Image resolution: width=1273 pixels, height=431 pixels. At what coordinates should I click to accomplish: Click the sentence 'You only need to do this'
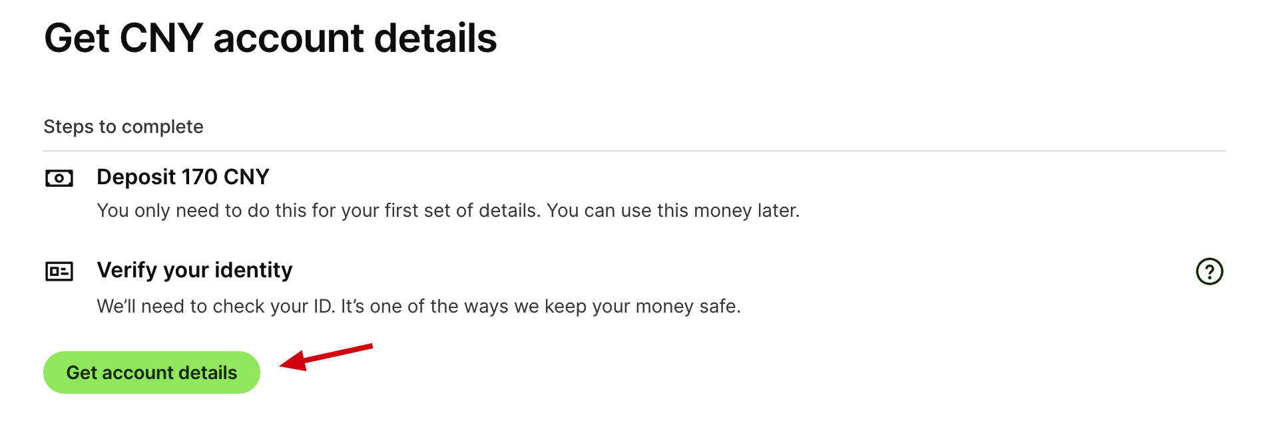[319, 210]
